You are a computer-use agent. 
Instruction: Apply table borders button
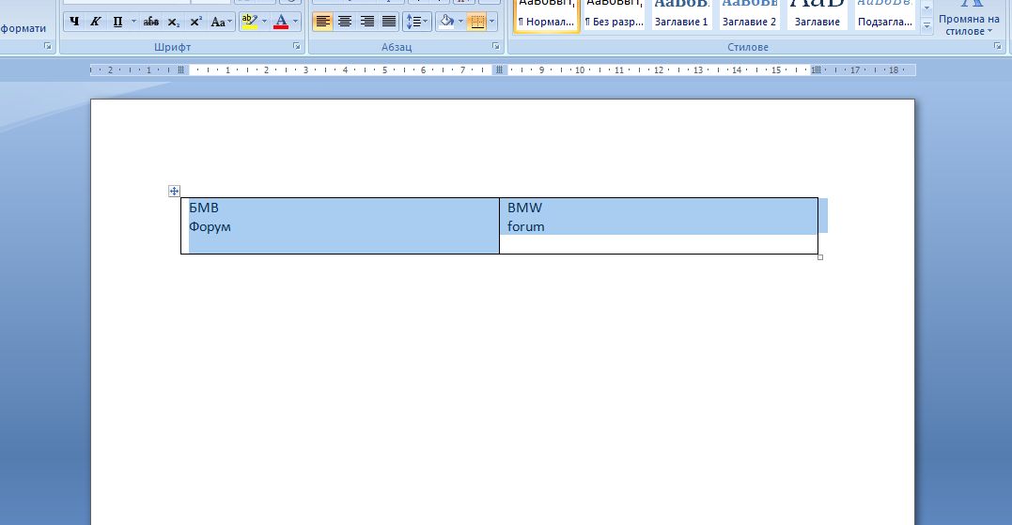pyautogui.click(x=477, y=22)
